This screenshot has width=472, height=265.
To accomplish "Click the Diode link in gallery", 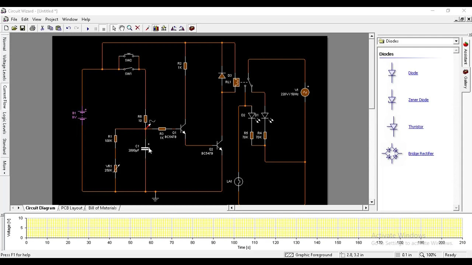I will coord(413,73).
